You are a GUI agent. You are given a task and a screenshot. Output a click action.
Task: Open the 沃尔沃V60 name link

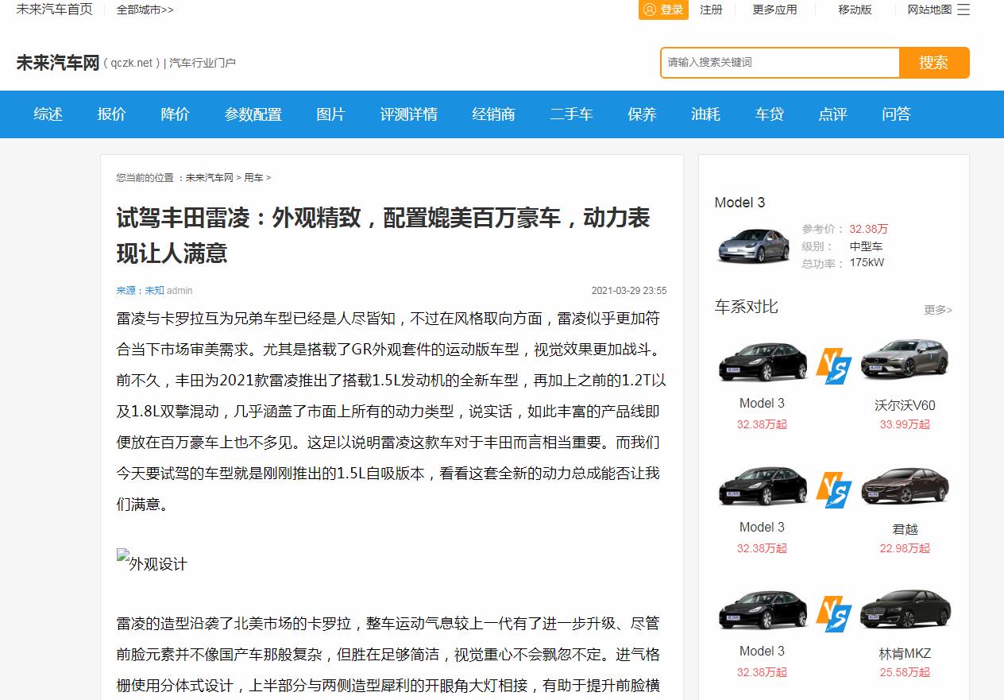pos(905,405)
